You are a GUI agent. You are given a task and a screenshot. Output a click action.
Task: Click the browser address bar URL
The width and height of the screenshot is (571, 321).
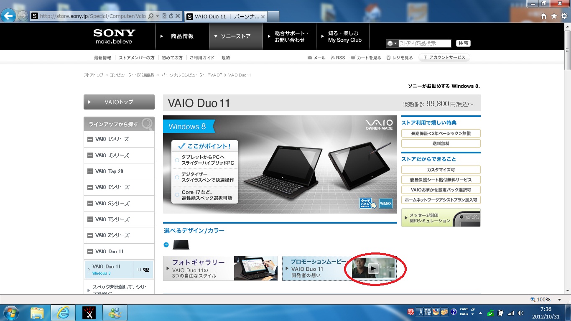93,16
